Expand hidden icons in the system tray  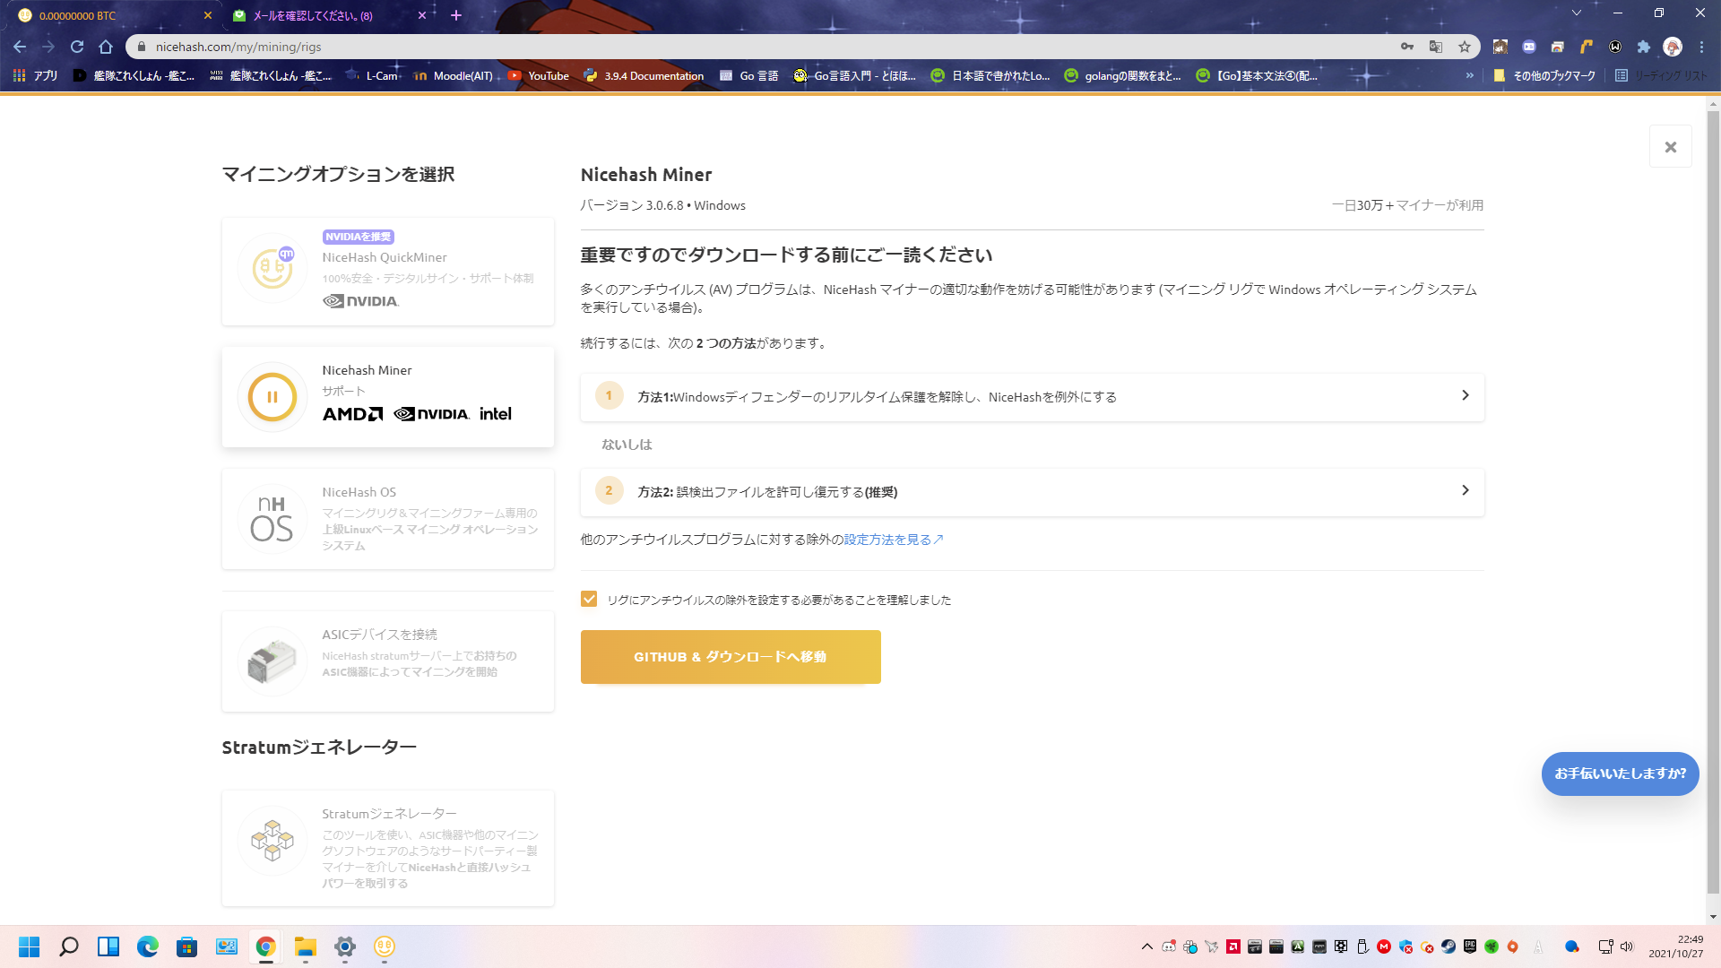click(x=1146, y=946)
